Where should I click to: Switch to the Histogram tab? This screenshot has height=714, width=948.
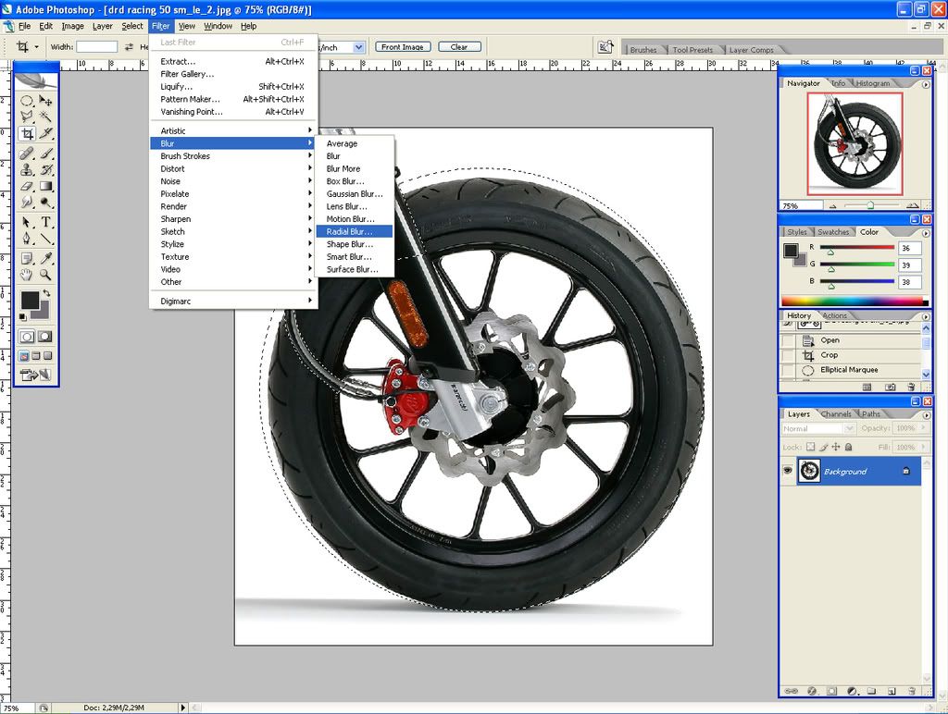(x=872, y=83)
